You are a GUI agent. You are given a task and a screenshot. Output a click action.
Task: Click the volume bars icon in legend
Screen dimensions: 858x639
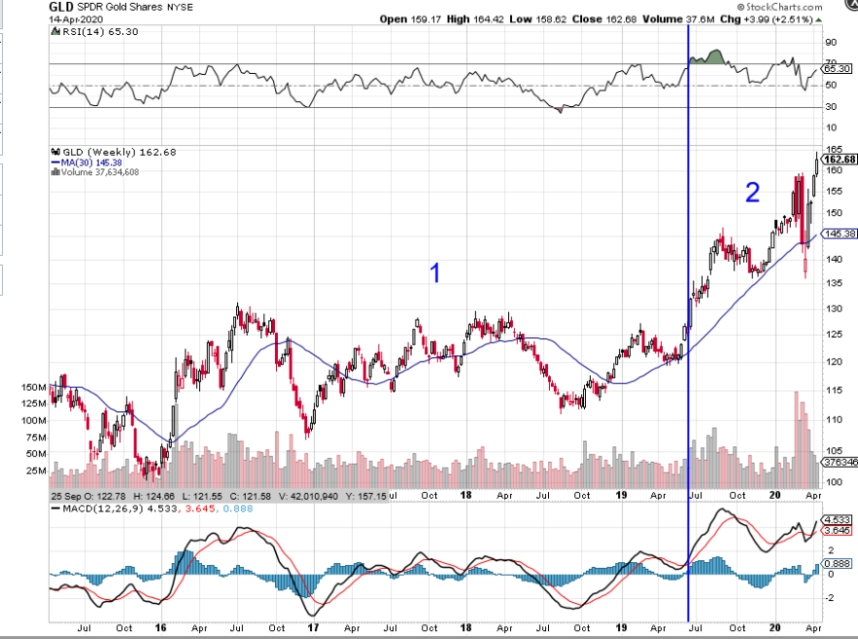pyautogui.click(x=55, y=172)
